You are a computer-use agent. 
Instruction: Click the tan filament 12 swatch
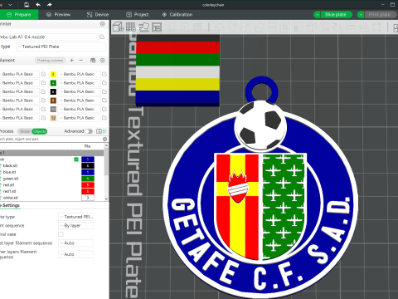pyautogui.click(x=53, y=118)
